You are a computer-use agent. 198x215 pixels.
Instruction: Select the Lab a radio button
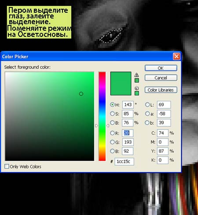coord(147,114)
